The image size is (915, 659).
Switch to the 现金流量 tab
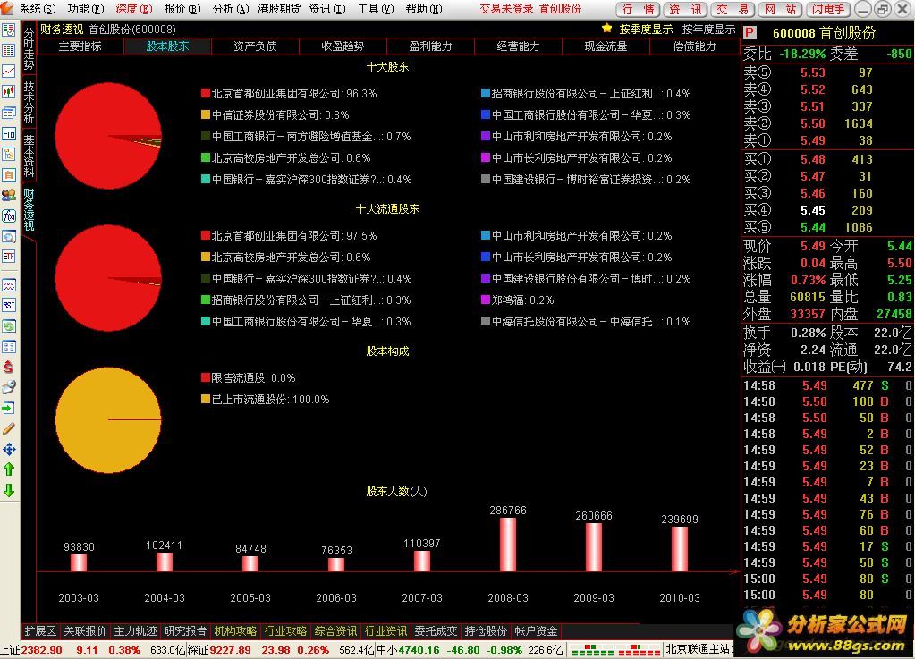click(x=606, y=46)
